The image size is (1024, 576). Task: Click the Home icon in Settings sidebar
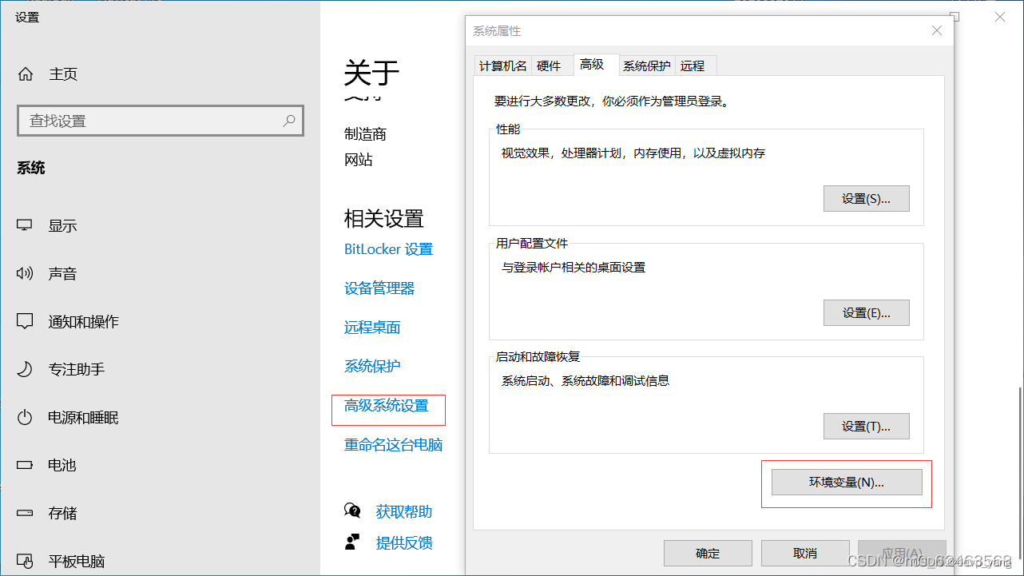click(x=26, y=74)
